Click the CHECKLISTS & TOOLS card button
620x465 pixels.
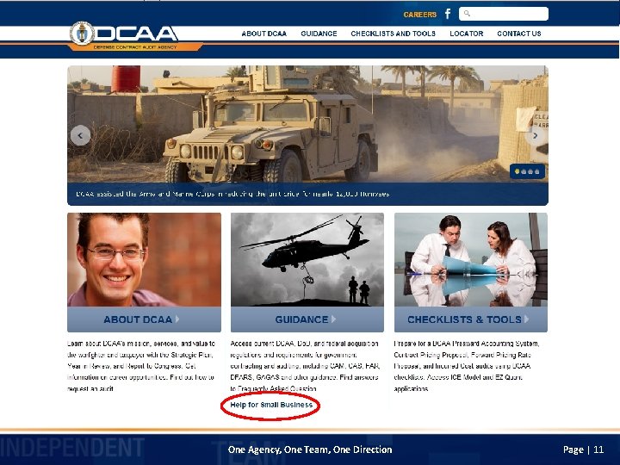471,319
